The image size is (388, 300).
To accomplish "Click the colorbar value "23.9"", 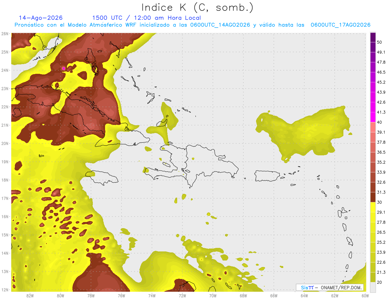I will 381,252.
